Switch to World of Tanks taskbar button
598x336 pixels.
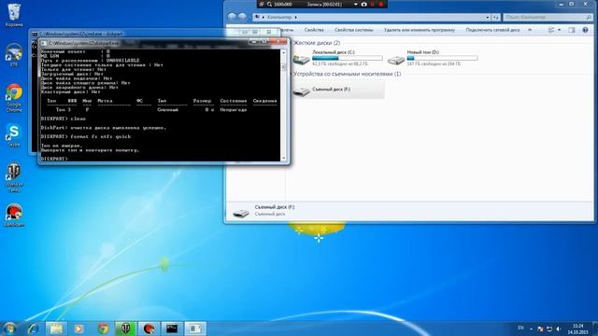point(125,329)
